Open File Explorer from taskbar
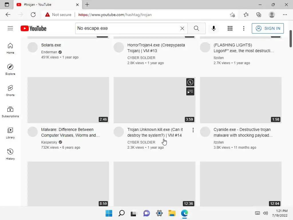293x220 pixels. click(172, 213)
